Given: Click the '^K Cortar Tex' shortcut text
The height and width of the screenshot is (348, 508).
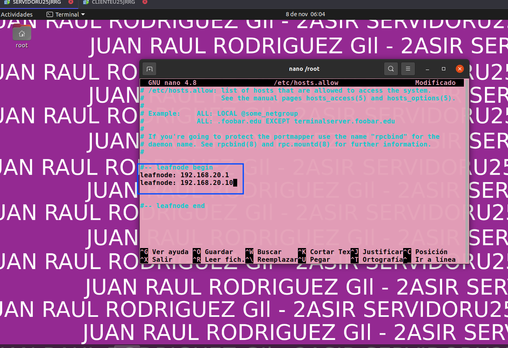Looking at the screenshot, I should click(324, 252).
